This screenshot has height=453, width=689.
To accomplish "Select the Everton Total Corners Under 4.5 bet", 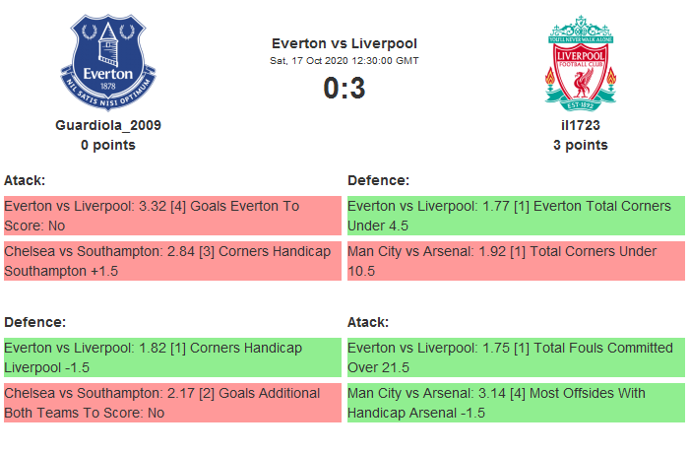I will pyautogui.click(x=516, y=216).
